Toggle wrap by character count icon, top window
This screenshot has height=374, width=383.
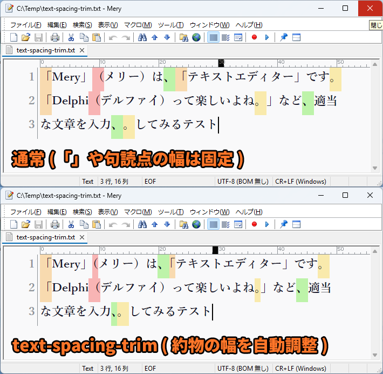225,37
